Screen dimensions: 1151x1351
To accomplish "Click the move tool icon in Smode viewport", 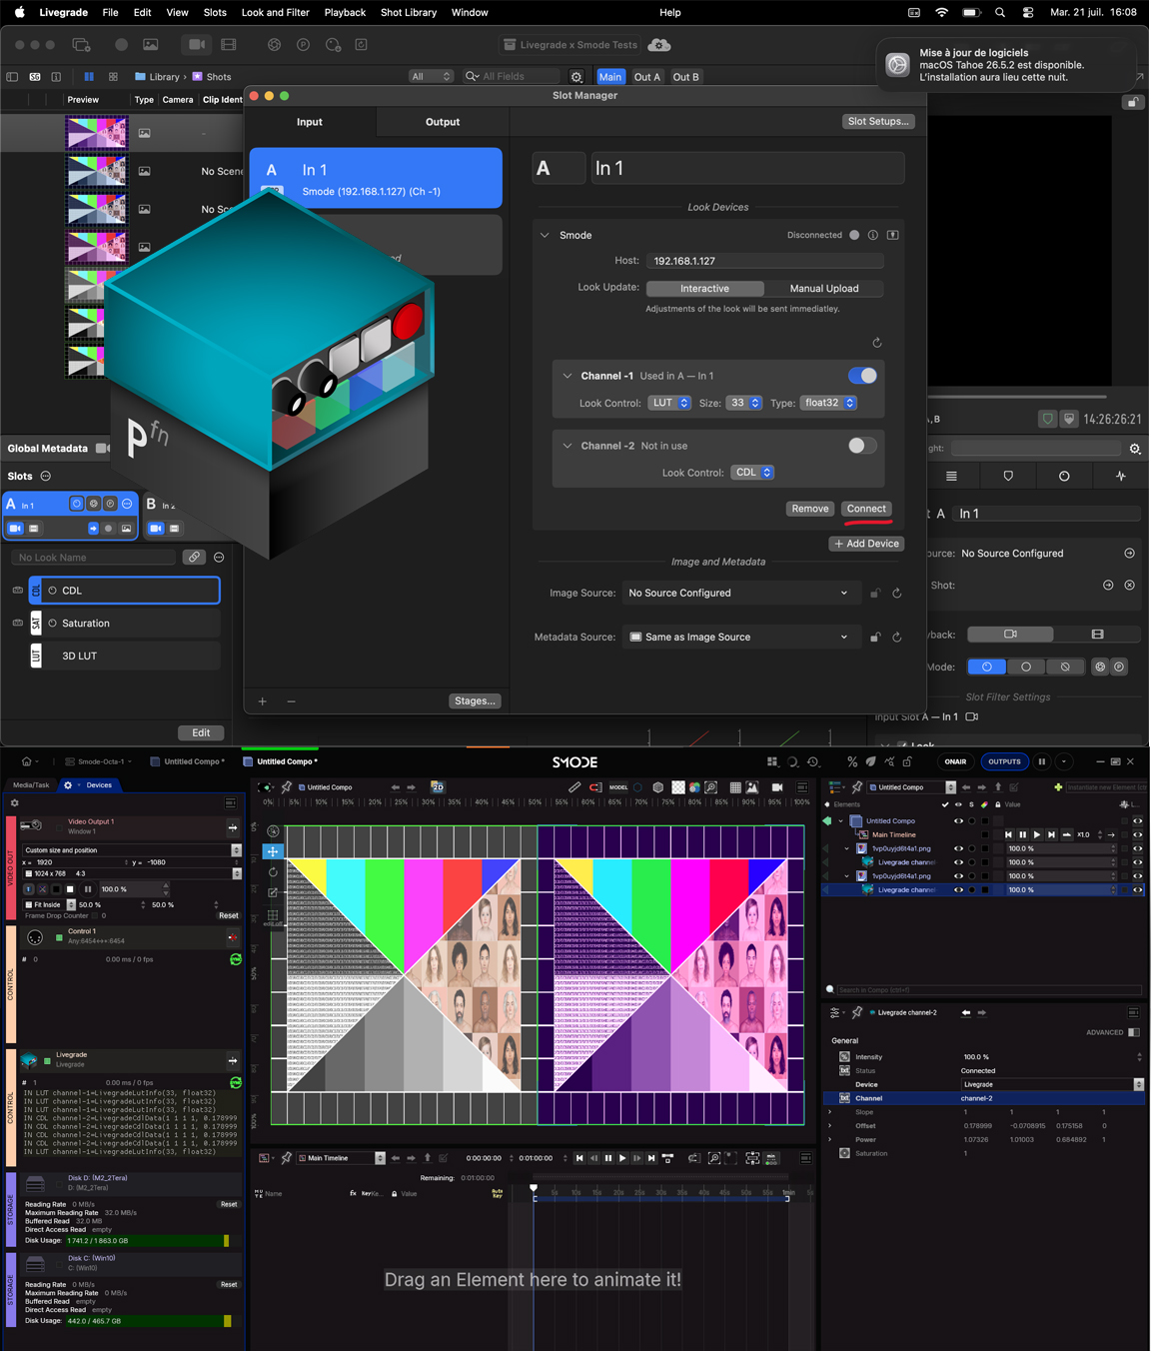I will (272, 851).
